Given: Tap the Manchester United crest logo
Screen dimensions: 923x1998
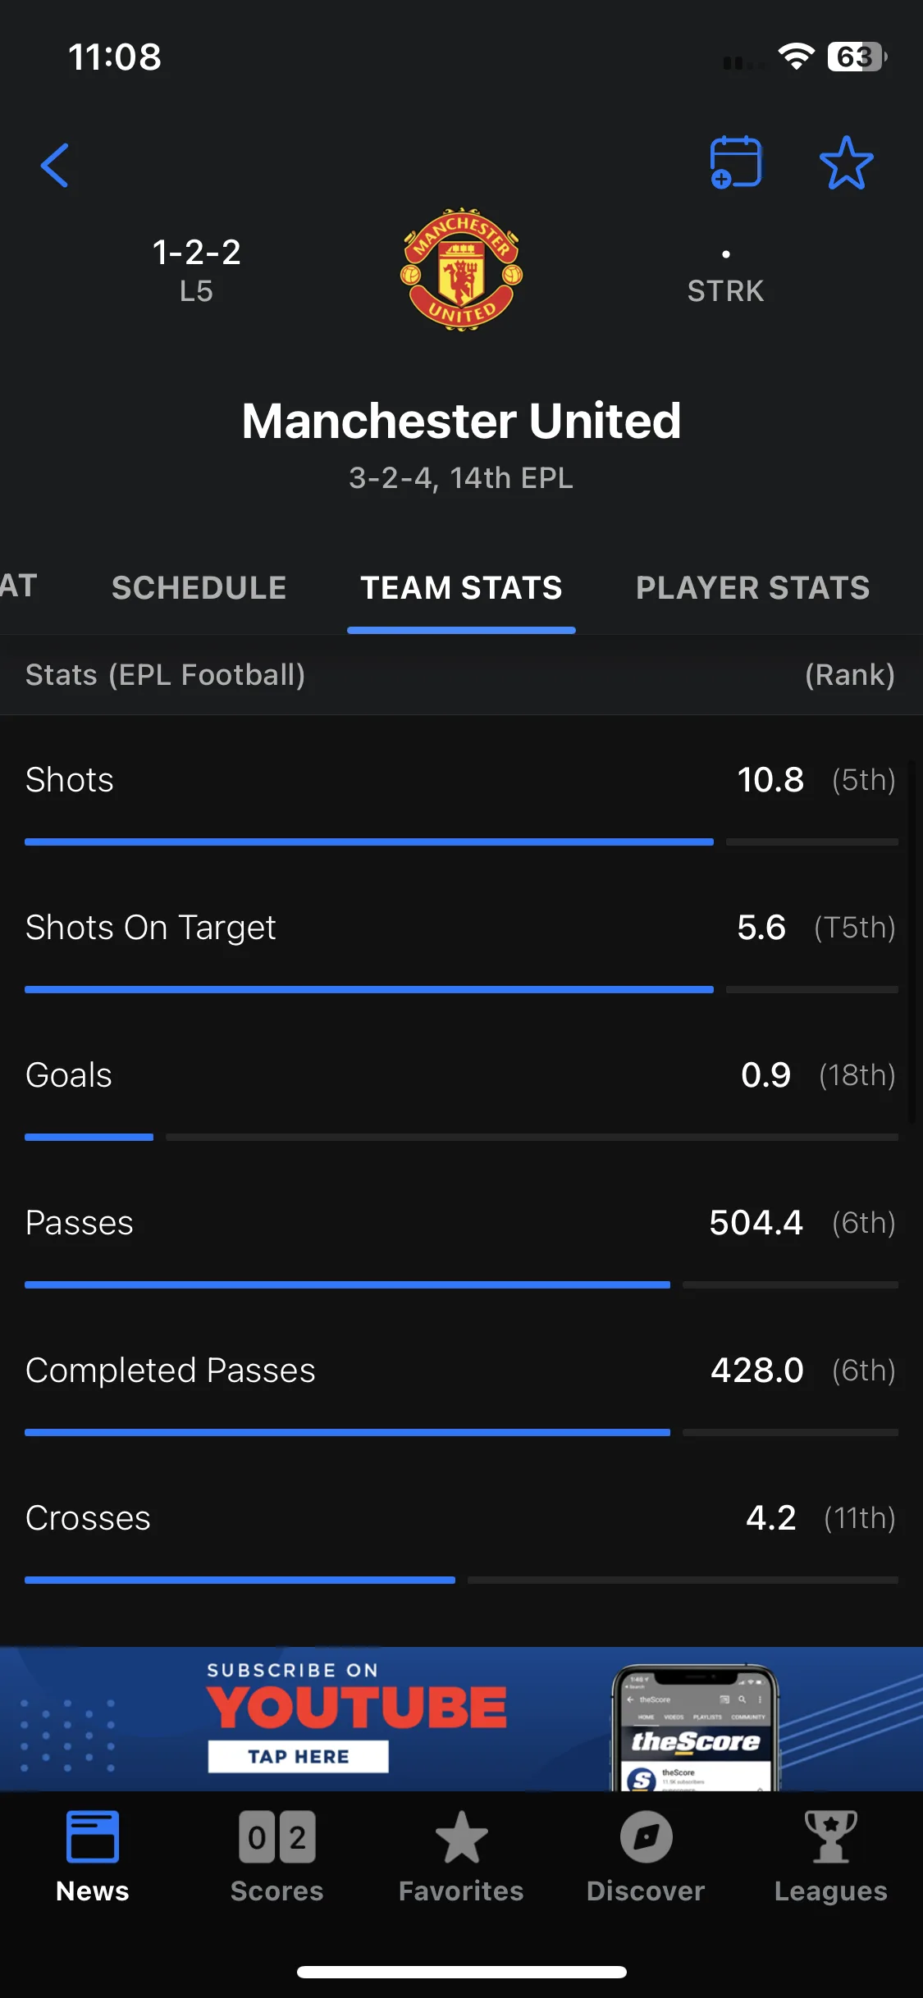Looking at the screenshot, I should click(x=462, y=269).
